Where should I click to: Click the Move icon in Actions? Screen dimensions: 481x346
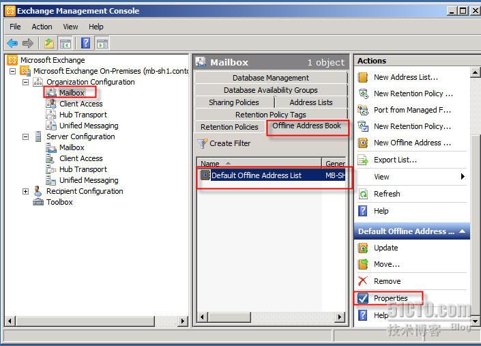363,264
